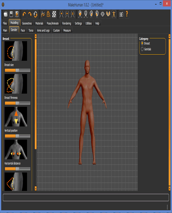
Task: Click the Undo arrow icon
Action: (24, 14)
